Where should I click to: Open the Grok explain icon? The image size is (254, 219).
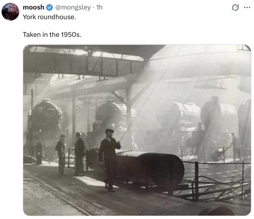235,8
